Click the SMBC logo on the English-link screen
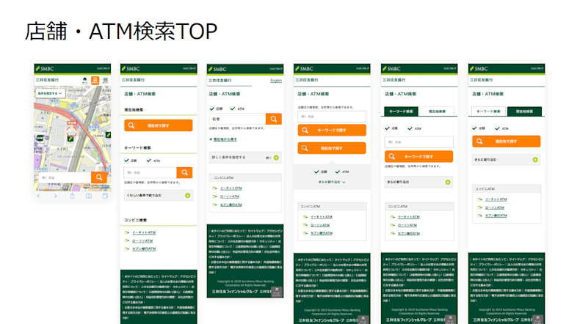The image size is (580, 324). tap(217, 69)
